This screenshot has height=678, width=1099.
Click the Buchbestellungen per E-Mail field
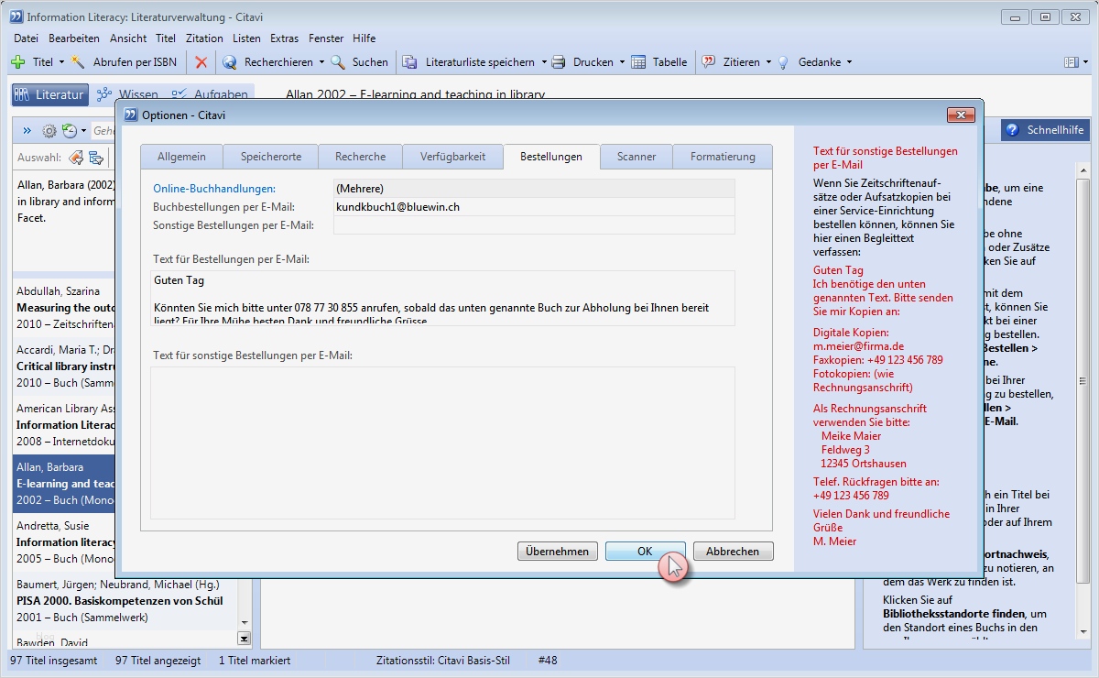click(x=534, y=207)
